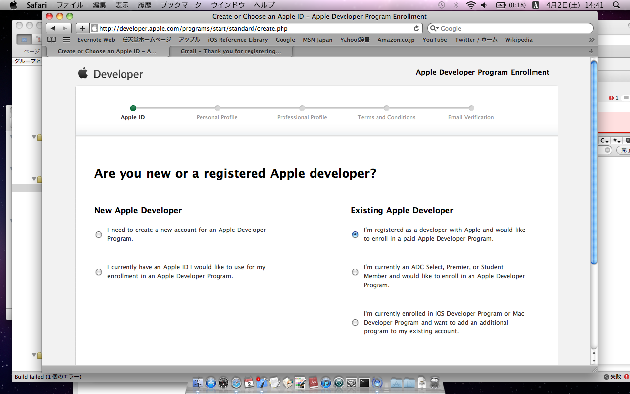Open the input source A icon
630x394 pixels.
click(536, 5)
